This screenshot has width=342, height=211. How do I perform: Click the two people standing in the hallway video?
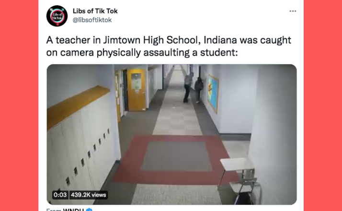pyautogui.click(x=193, y=87)
